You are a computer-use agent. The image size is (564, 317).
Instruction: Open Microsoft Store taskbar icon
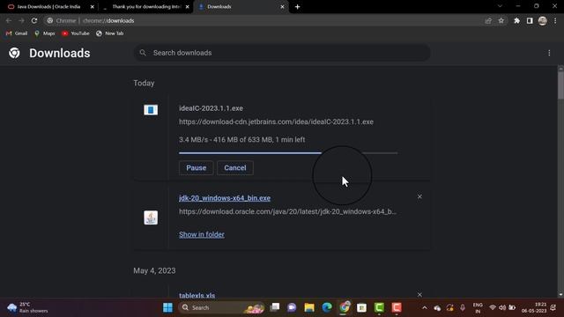coord(361,307)
